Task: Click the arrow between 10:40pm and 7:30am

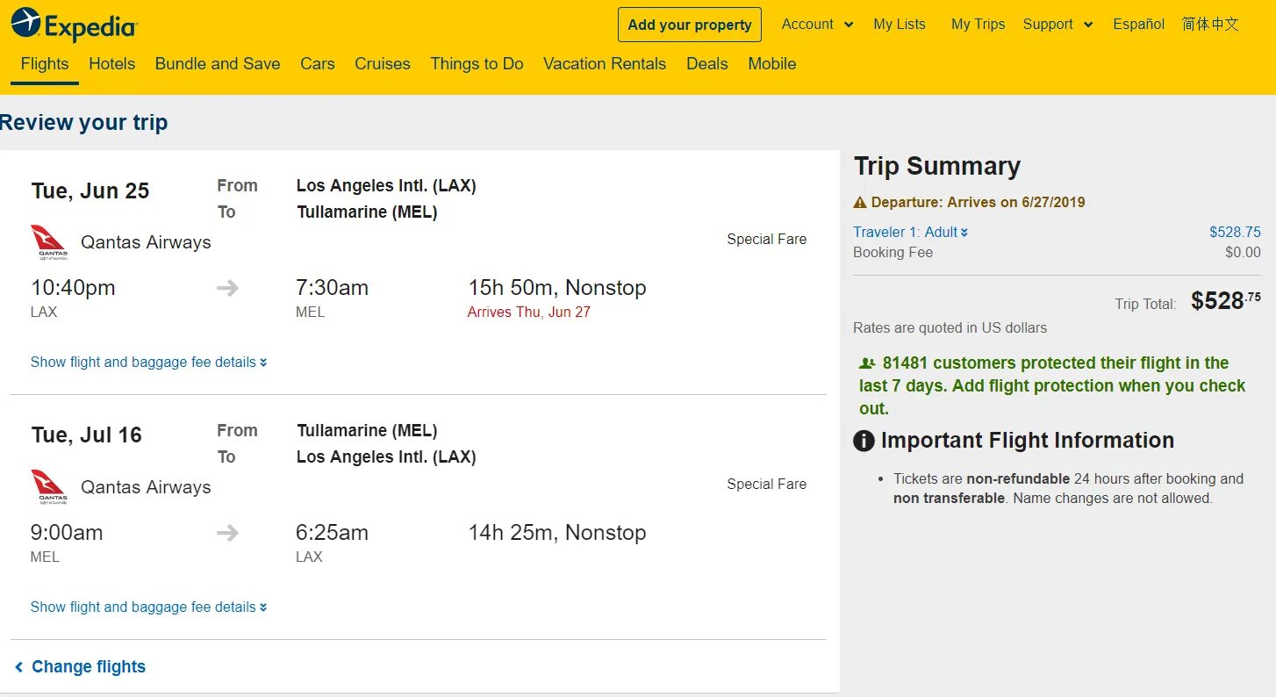Action: coord(227,288)
